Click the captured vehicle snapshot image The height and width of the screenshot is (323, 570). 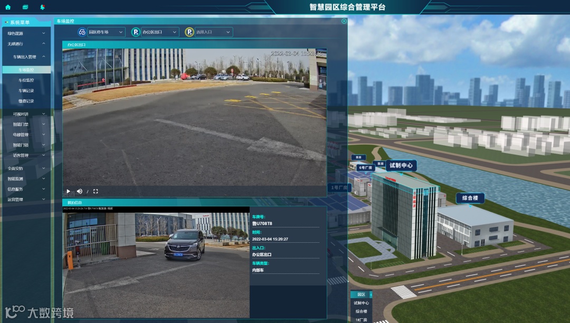tap(156, 262)
